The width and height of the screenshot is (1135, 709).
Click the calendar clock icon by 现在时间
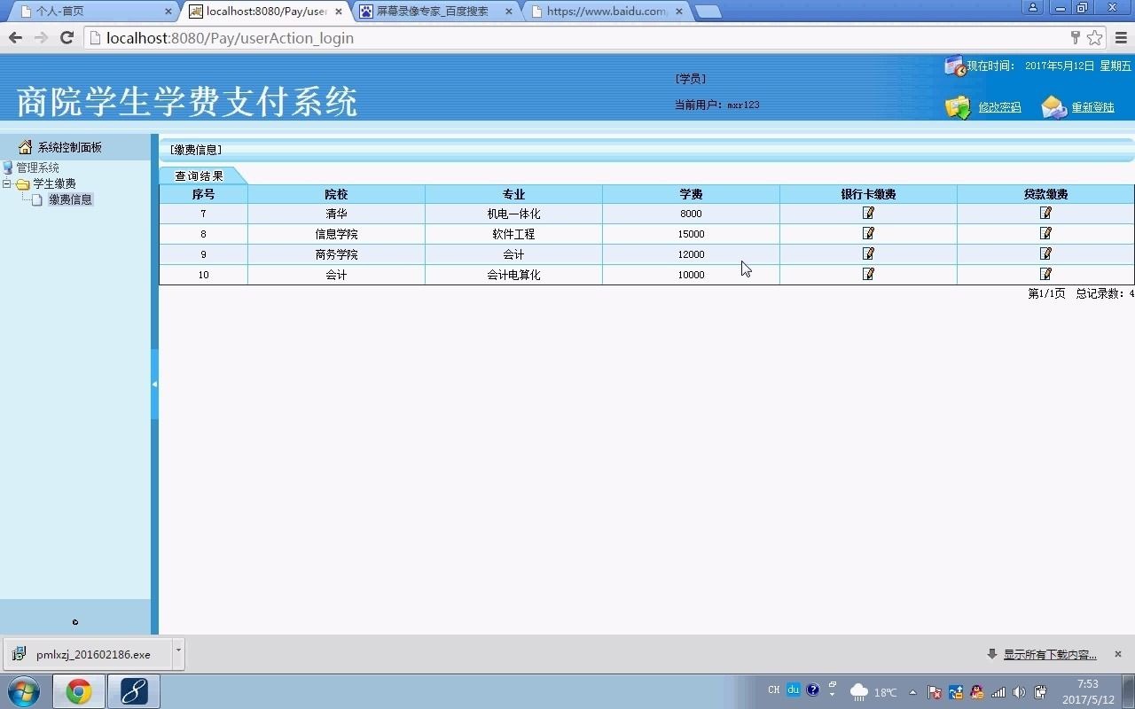(955, 66)
